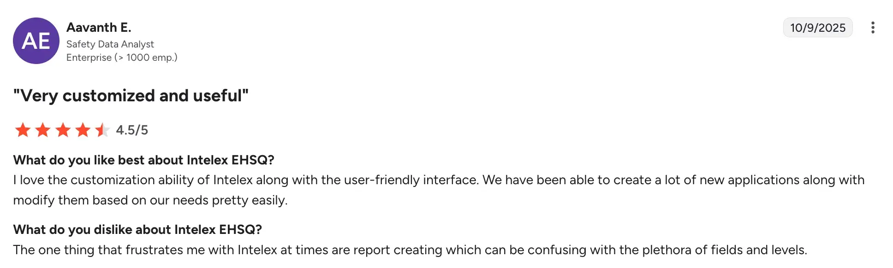Image resolution: width=893 pixels, height=268 pixels.
Task: Open the three-dot more options menu
Action: click(x=872, y=28)
